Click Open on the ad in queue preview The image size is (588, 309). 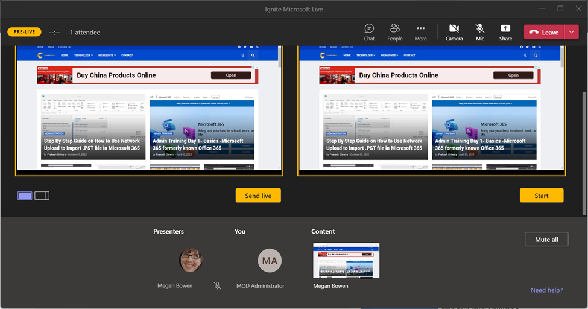coord(231,75)
